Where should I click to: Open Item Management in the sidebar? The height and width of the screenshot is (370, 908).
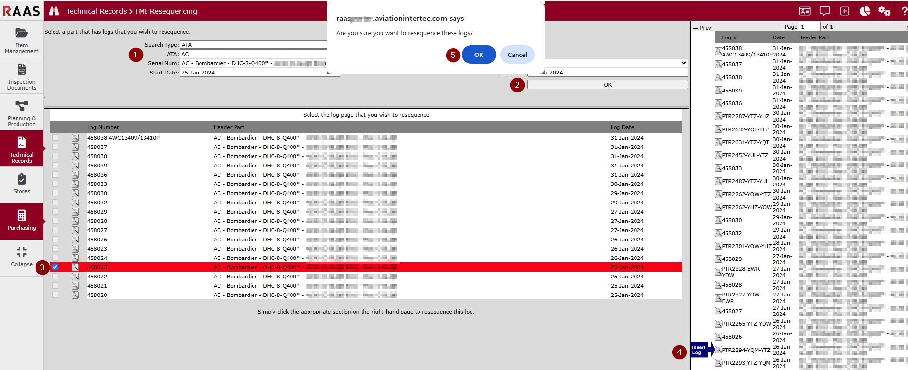pos(21,40)
